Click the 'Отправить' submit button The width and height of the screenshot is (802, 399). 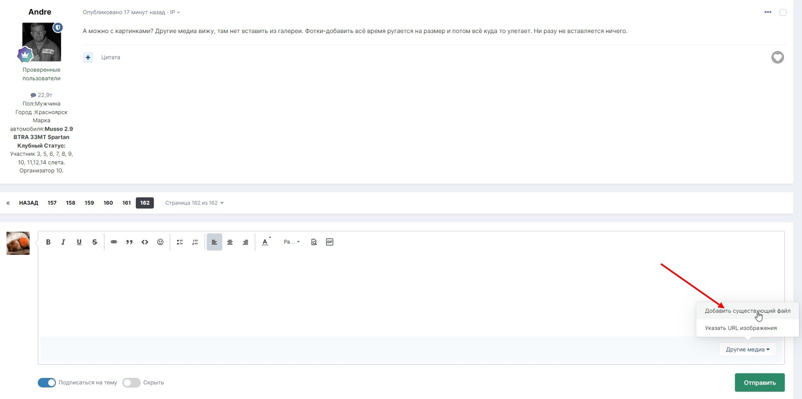click(759, 382)
